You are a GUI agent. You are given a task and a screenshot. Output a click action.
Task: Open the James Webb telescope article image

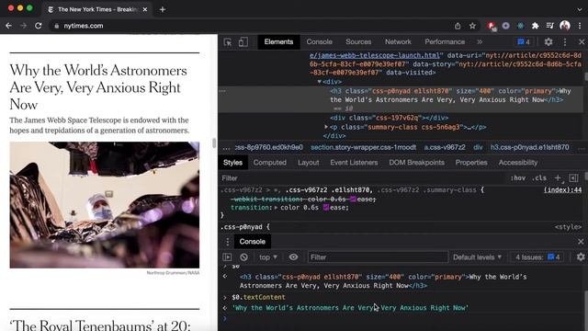(x=105, y=205)
